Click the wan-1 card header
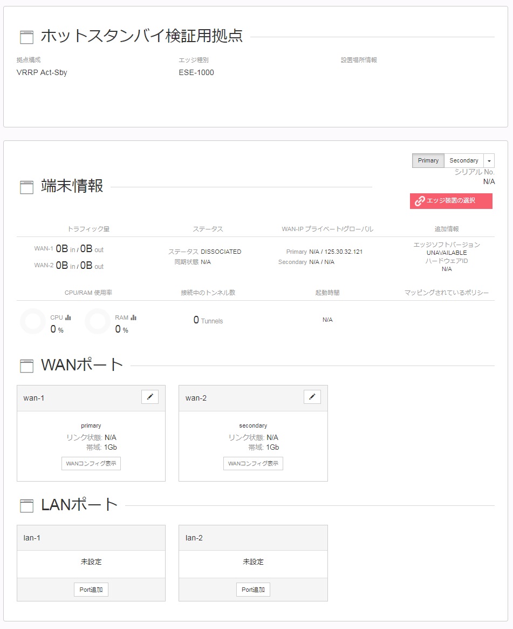Image resolution: width=513 pixels, height=629 pixels. tap(91, 398)
